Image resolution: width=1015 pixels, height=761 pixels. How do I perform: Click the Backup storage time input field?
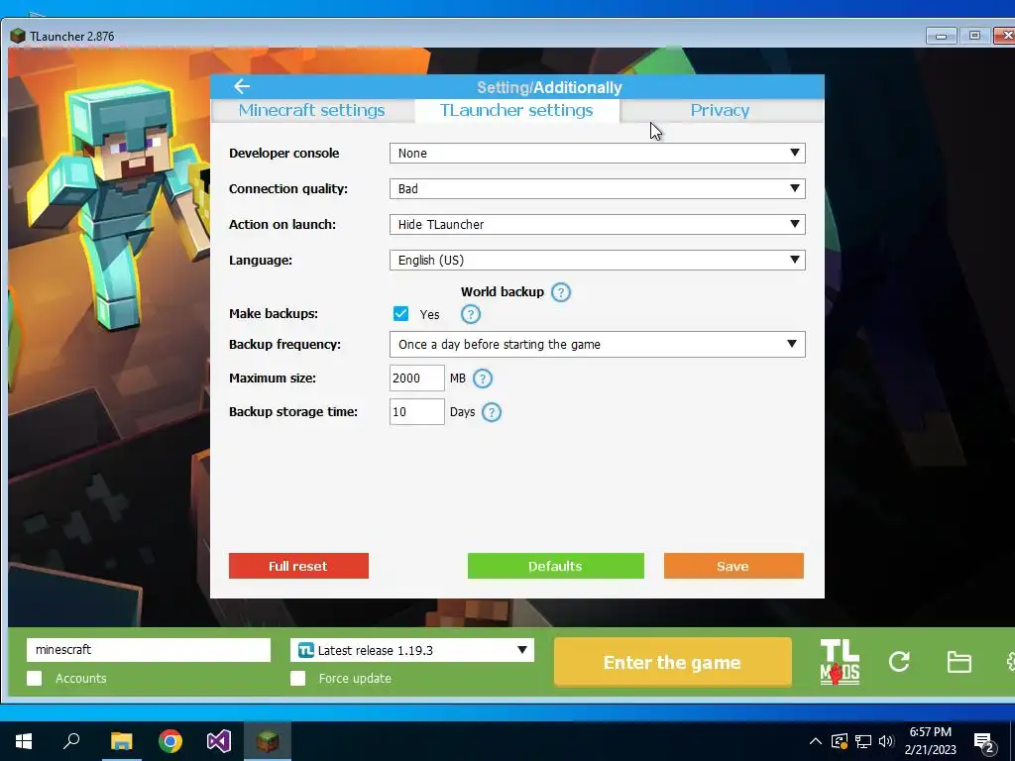[417, 411]
